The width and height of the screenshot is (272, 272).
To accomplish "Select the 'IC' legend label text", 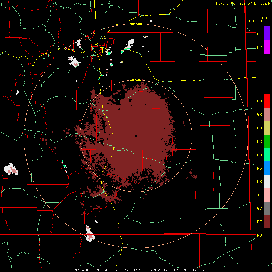I will click(x=259, y=195).
